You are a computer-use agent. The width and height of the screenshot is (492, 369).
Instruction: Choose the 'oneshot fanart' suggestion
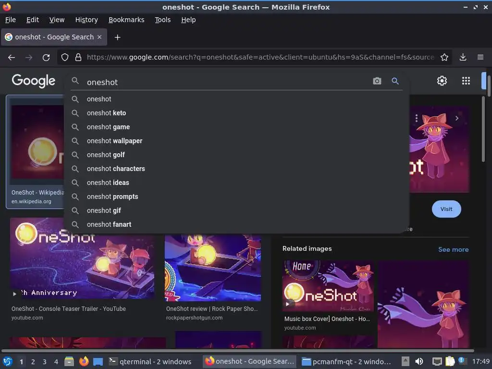pos(236,224)
